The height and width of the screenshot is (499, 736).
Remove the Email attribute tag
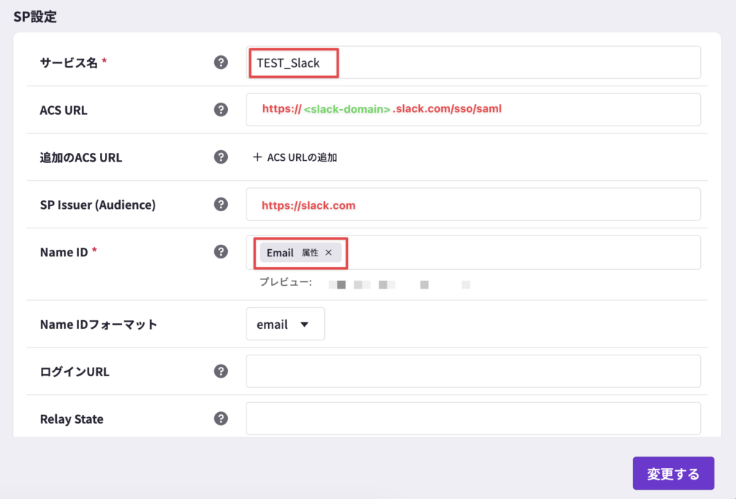328,253
